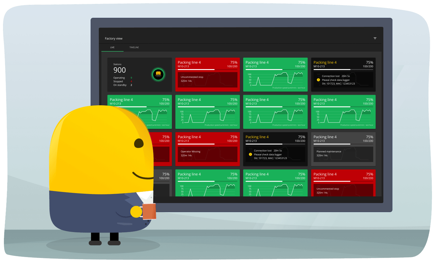Open the Operator Missing status message

(x=190, y=151)
